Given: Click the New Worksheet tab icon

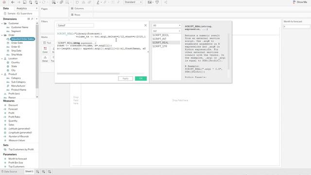Looking at the screenshot, I should [x=37, y=172].
